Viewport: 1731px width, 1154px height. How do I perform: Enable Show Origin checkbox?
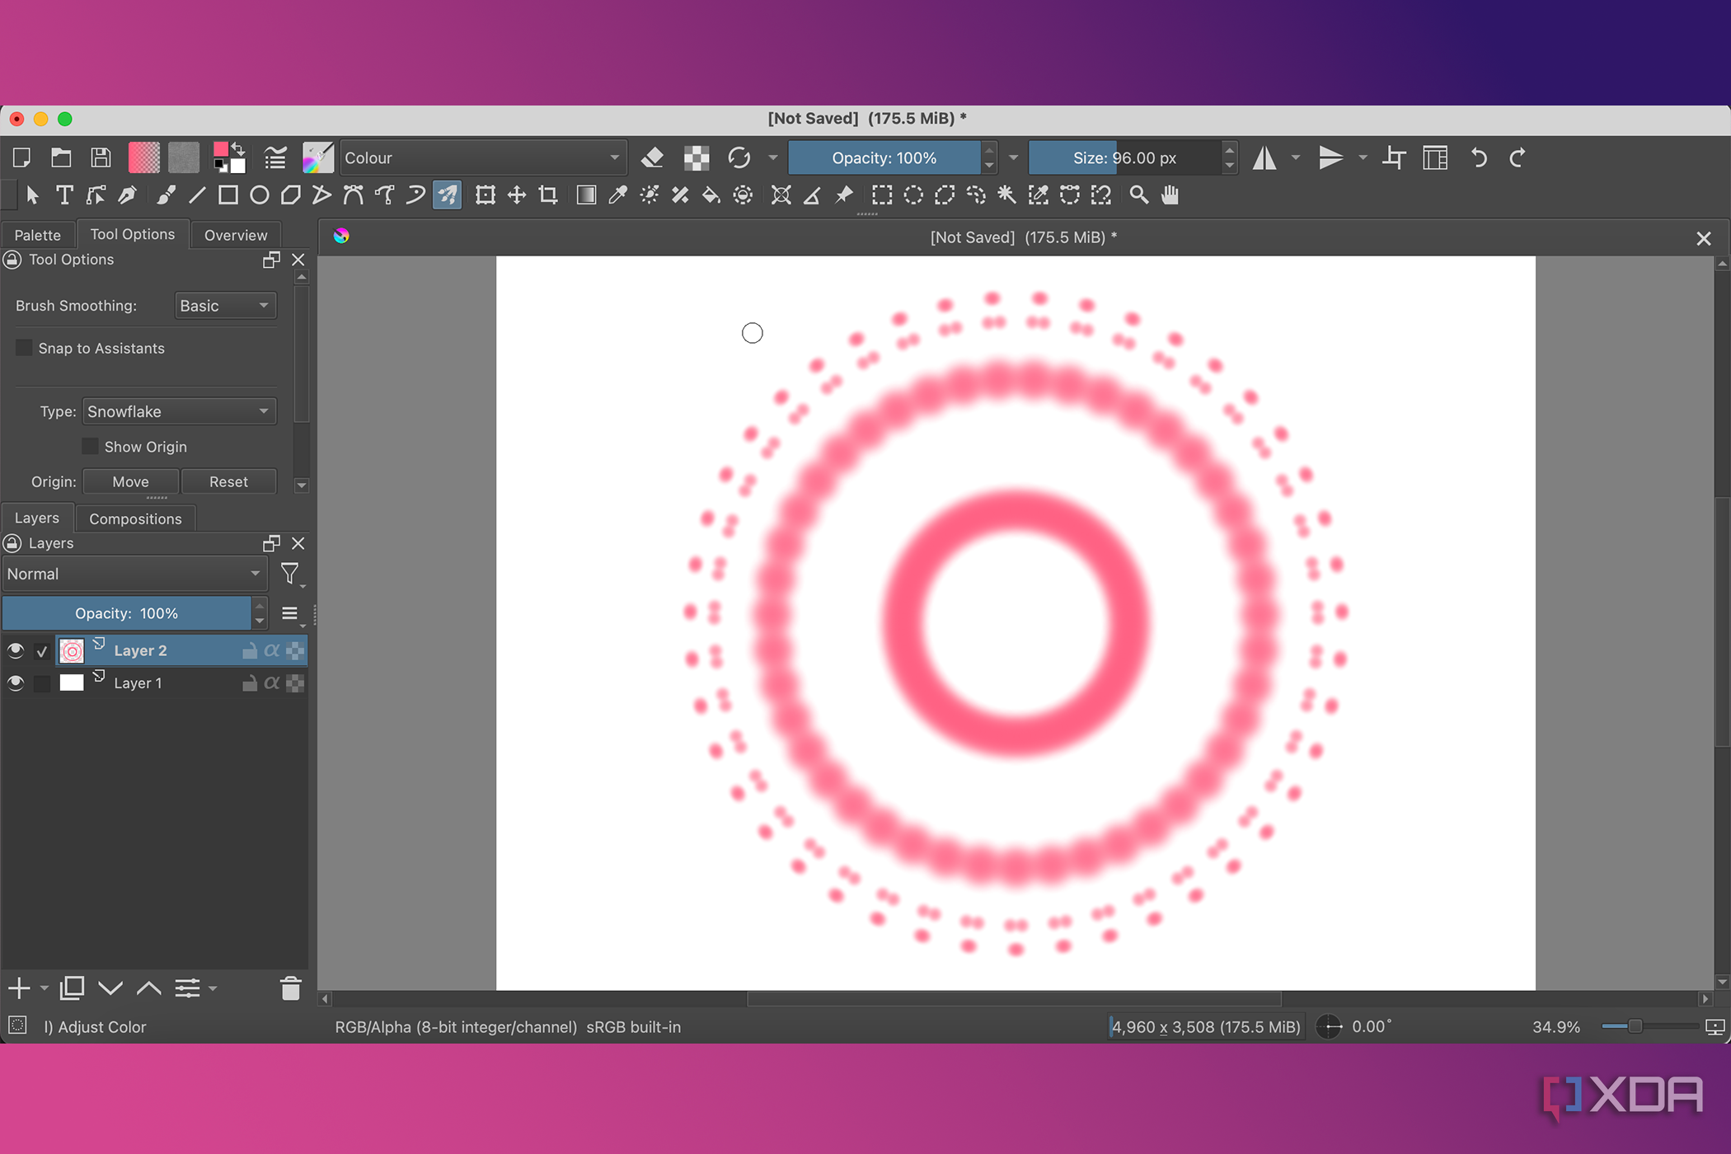[90, 446]
